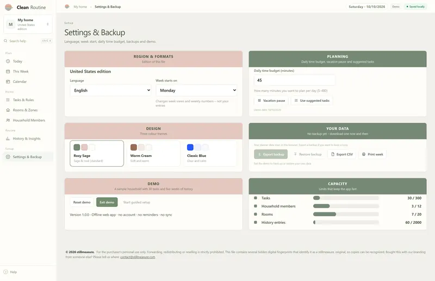The image size is (435, 281).
Task: Click the Version 1.0.0 info text
Action: 121,215
